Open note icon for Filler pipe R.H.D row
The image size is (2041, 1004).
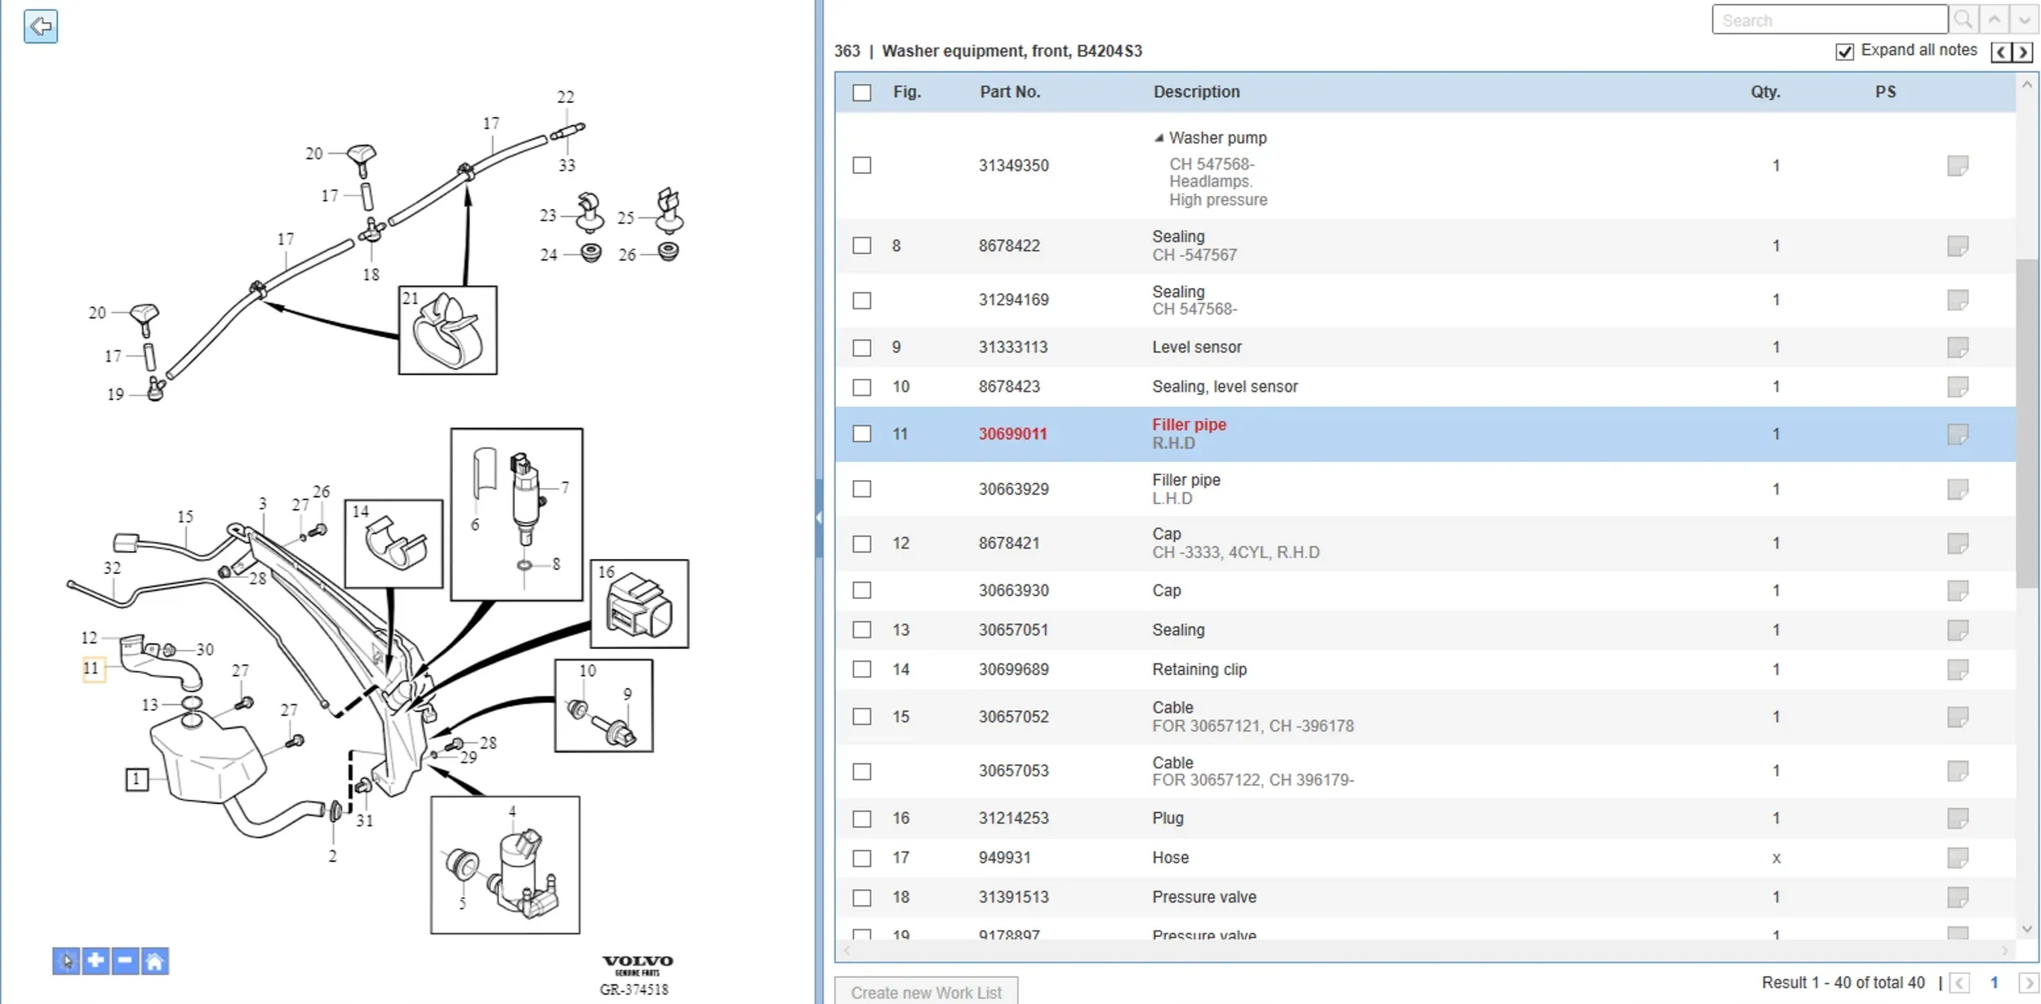(1957, 433)
